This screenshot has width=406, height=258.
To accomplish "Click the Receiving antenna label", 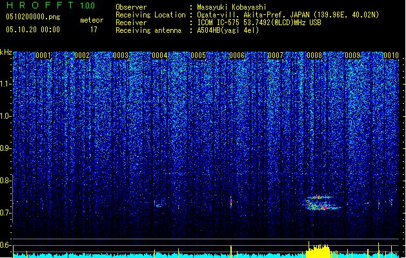I will pos(148,30).
